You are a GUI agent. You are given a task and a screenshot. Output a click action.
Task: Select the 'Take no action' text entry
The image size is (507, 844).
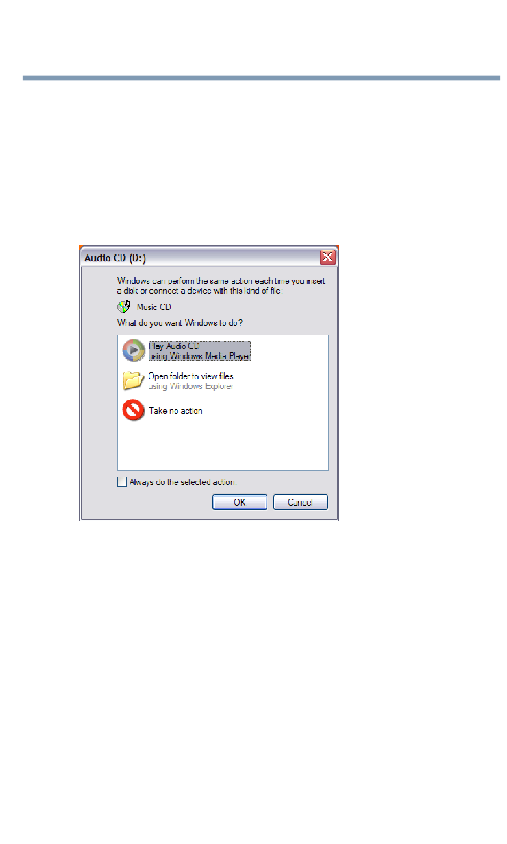(x=176, y=411)
